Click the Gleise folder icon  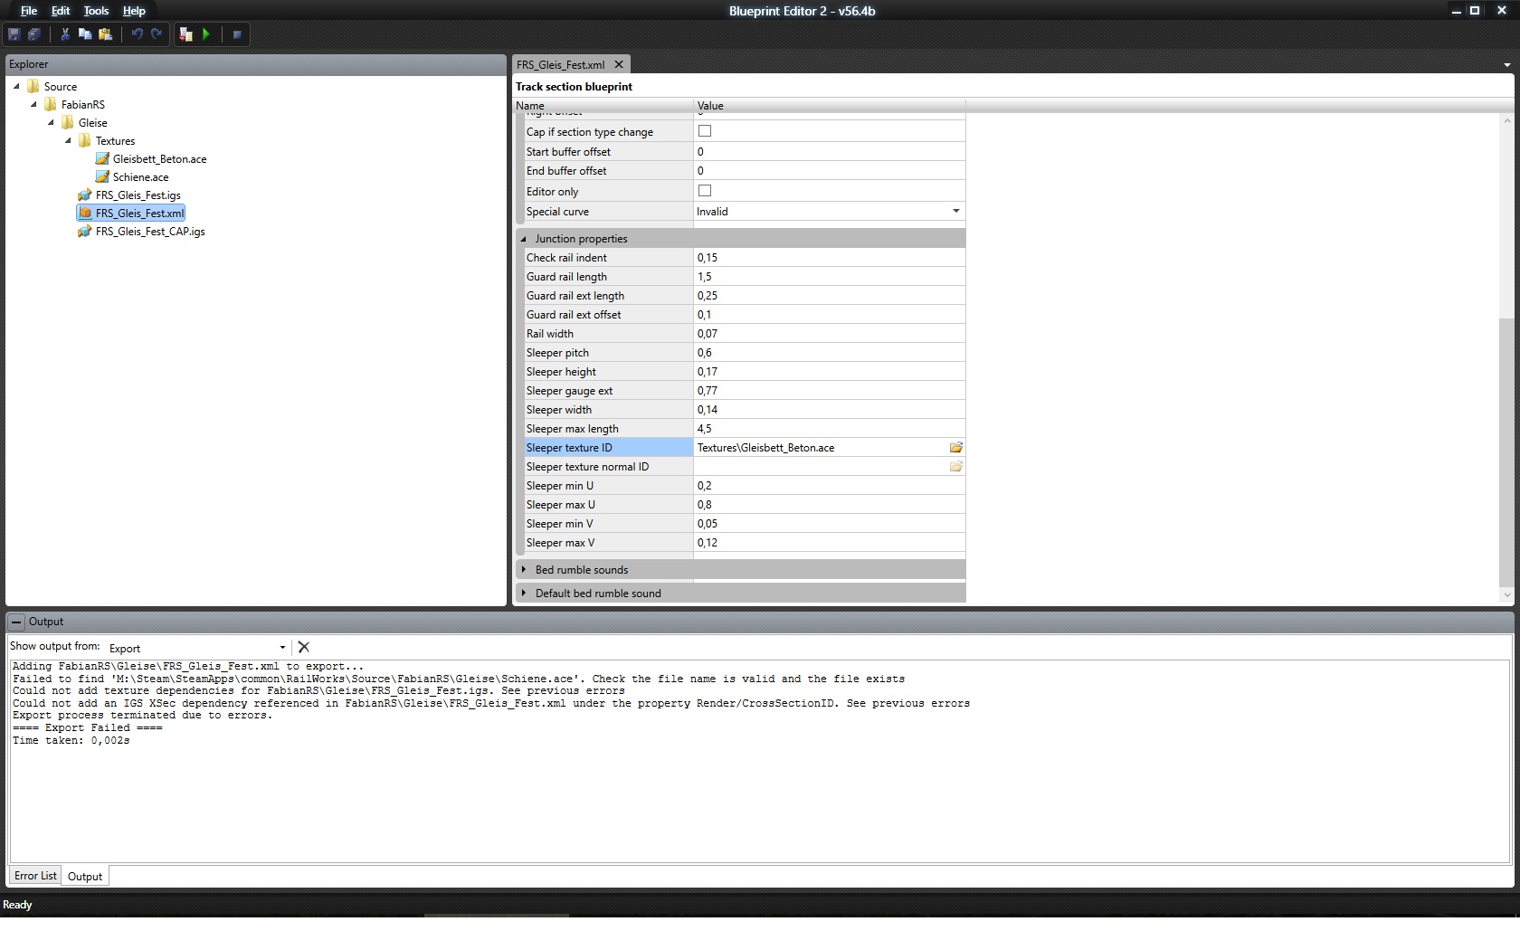pyautogui.click(x=68, y=123)
